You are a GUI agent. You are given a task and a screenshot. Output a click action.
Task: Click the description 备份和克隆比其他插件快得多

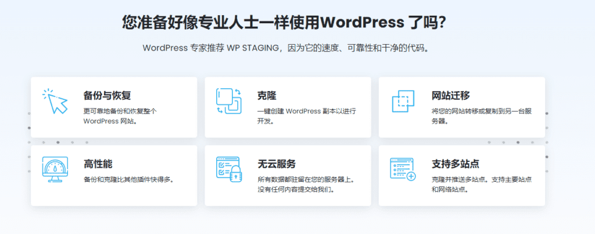[x=128, y=180]
